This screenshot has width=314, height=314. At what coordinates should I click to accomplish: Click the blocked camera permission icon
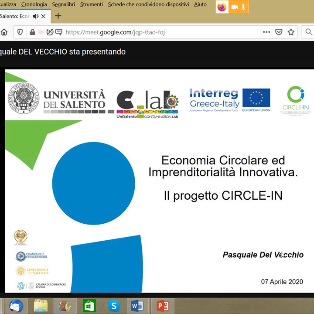coord(41,32)
